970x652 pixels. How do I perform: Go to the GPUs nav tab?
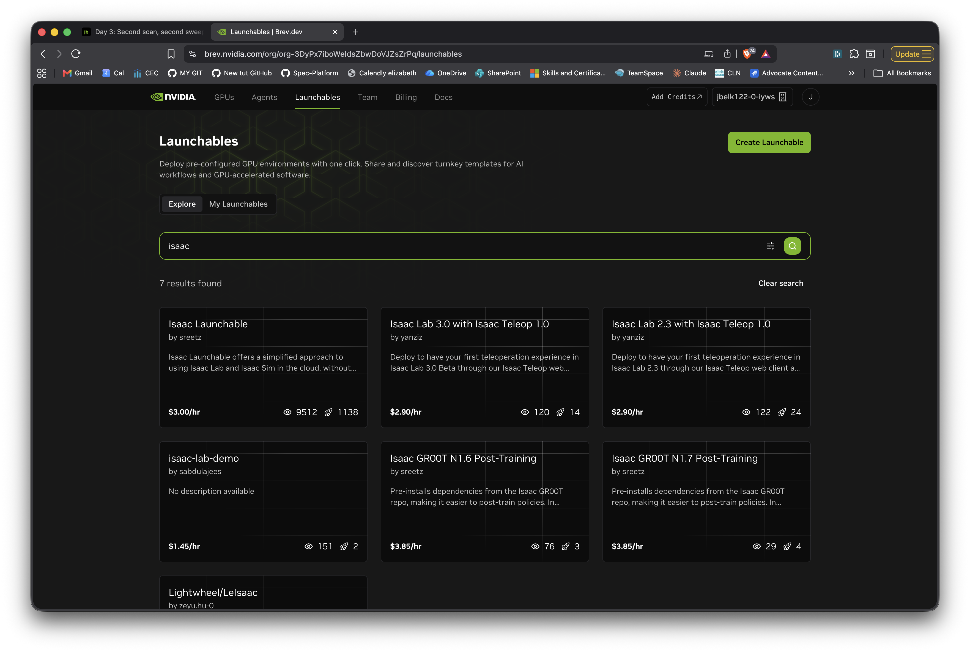pyautogui.click(x=224, y=97)
